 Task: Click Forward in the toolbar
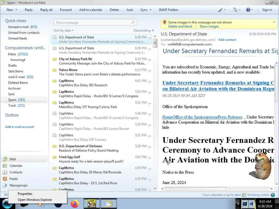coord(66,10)
